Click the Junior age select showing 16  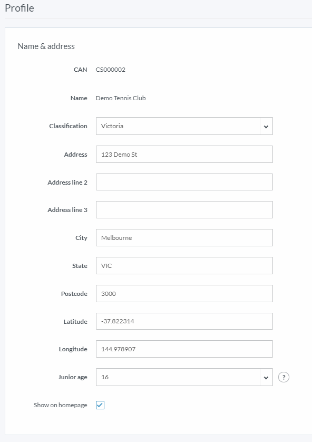click(x=184, y=377)
